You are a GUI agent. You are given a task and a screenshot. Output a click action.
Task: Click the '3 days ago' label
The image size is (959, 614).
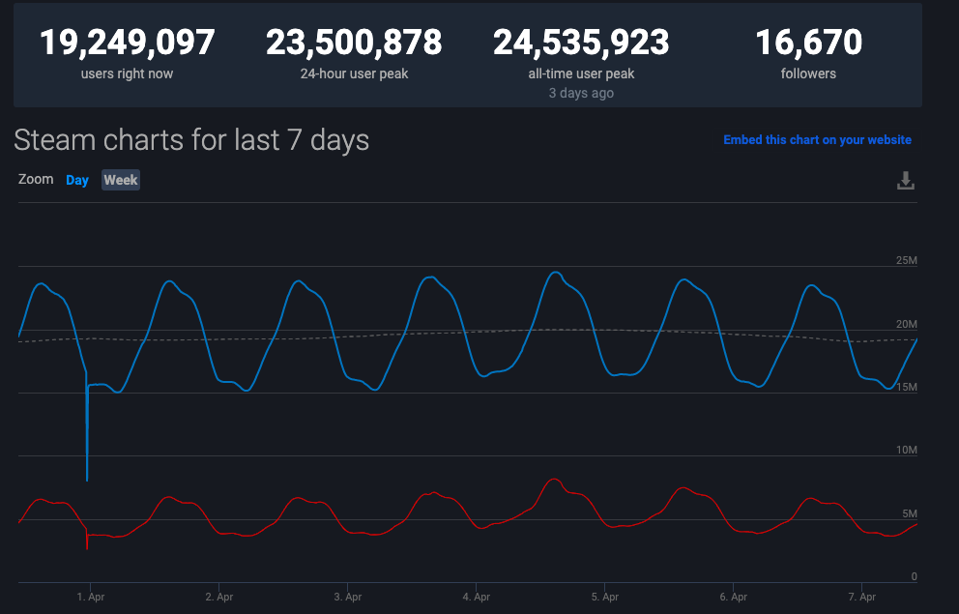tap(581, 93)
